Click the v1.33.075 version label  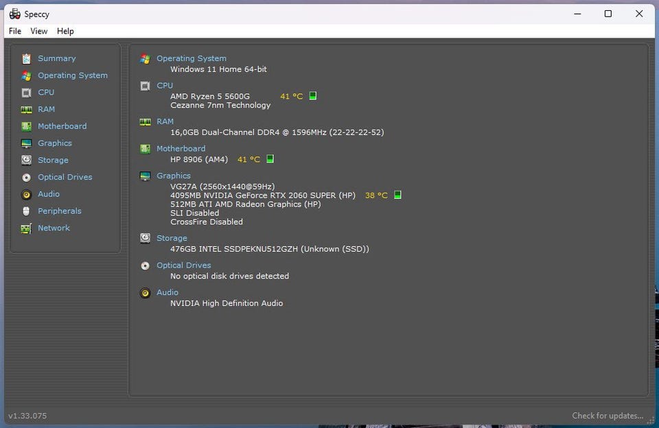pos(27,416)
